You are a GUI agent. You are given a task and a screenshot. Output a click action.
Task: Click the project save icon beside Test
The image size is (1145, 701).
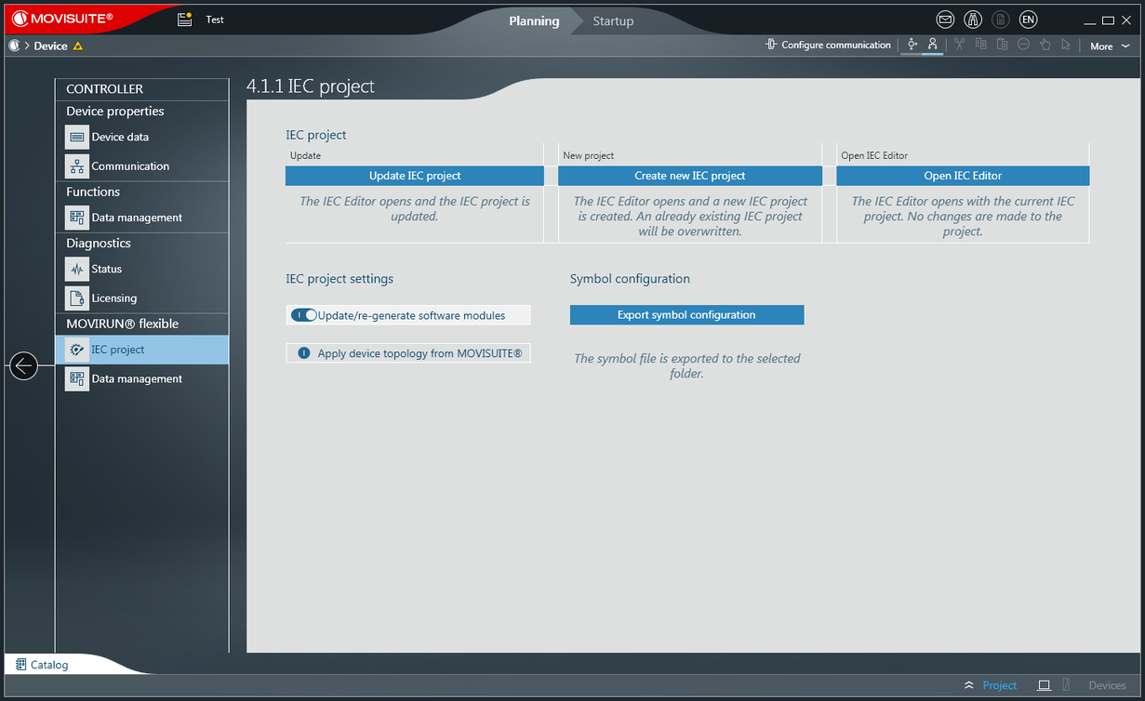coord(185,20)
